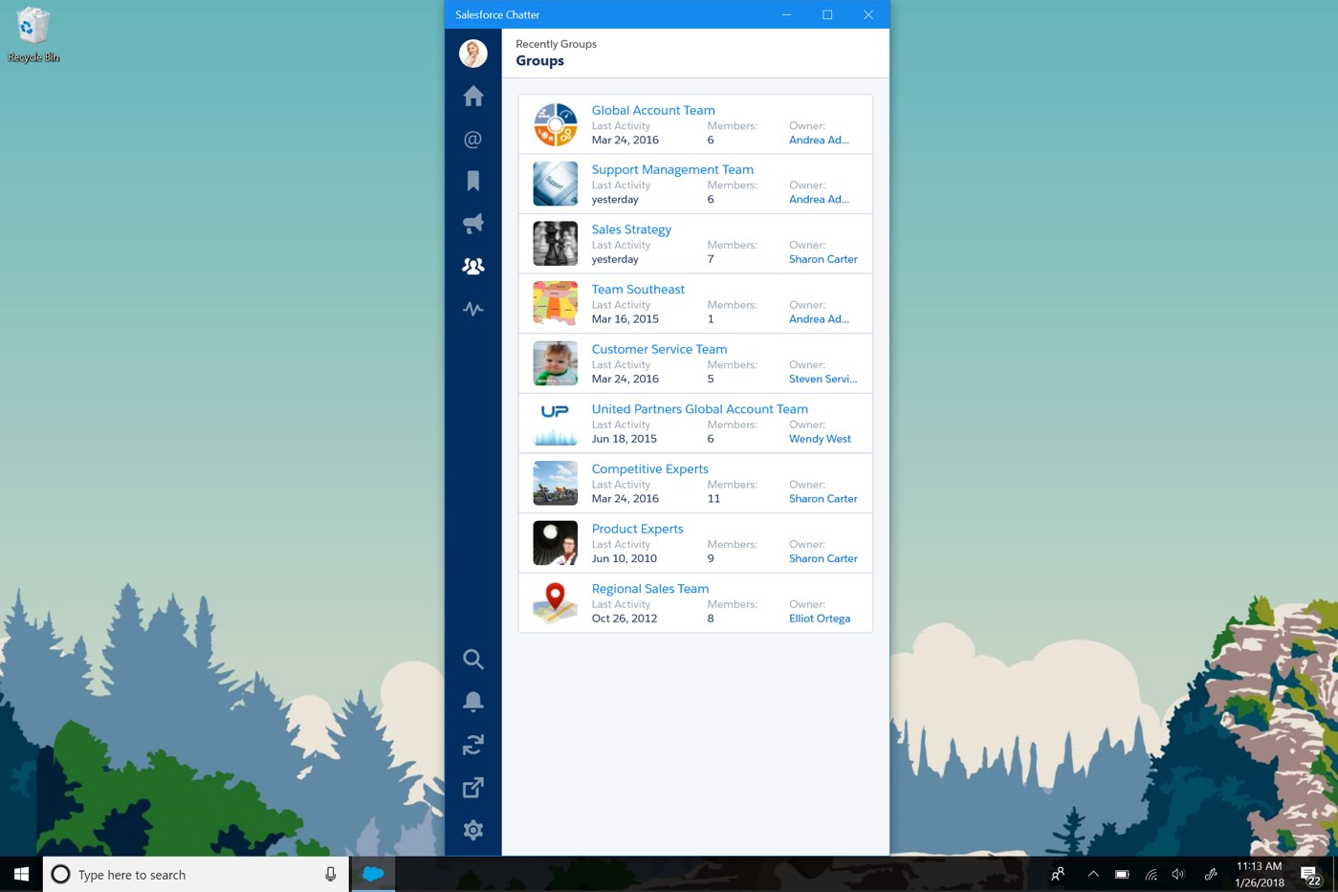The height and width of the screenshot is (892, 1338).
Task: Click the battery icon in system tray
Action: pyautogui.click(x=1122, y=874)
